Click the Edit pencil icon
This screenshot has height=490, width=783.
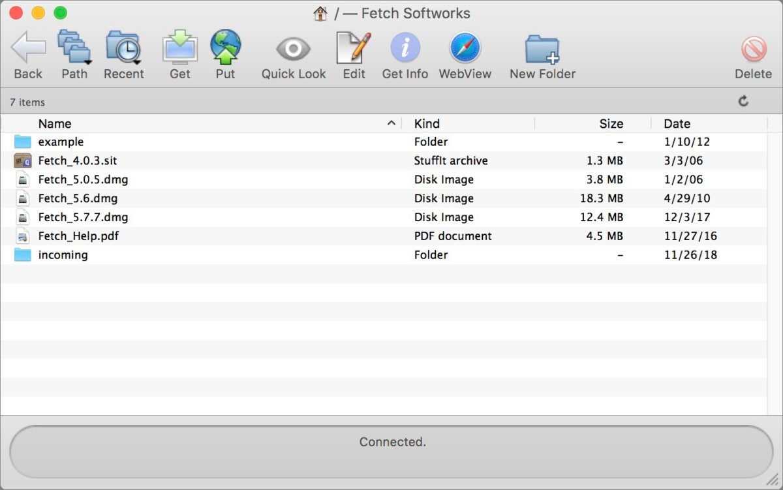pyautogui.click(x=354, y=48)
